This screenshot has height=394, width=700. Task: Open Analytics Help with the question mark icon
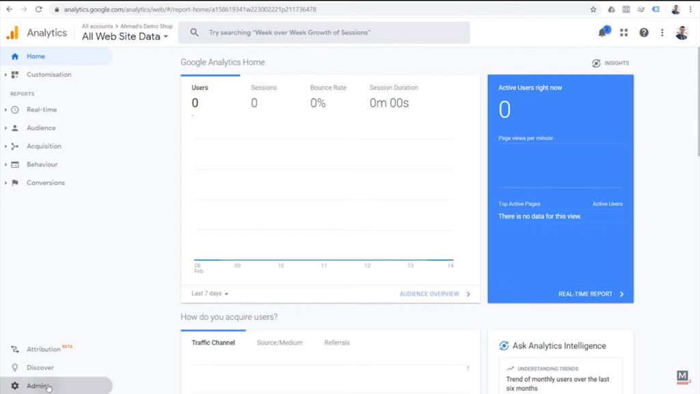click(x=643, y=32)
